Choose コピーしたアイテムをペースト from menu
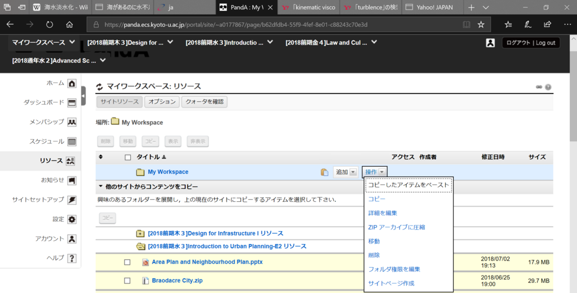The height and width of the screenshot is (293, 577). [x=409, y=185]
